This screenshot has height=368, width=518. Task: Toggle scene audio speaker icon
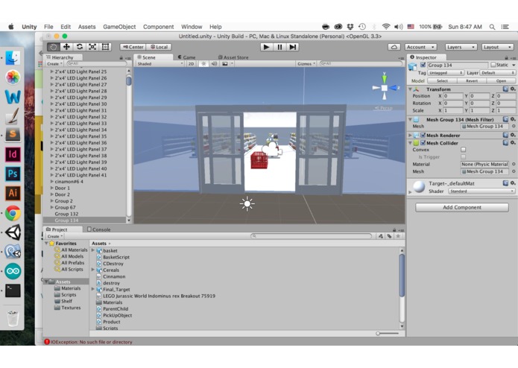(x=214, y=64)
